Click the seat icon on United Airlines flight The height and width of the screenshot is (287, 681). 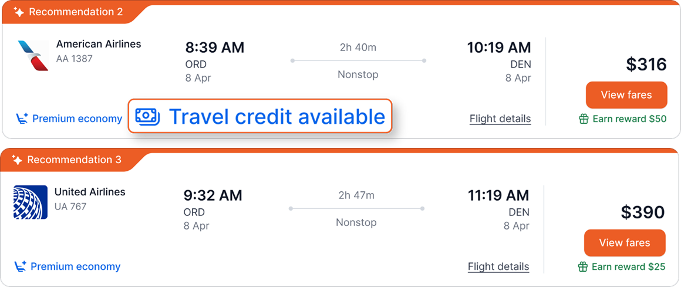point(21,267)
